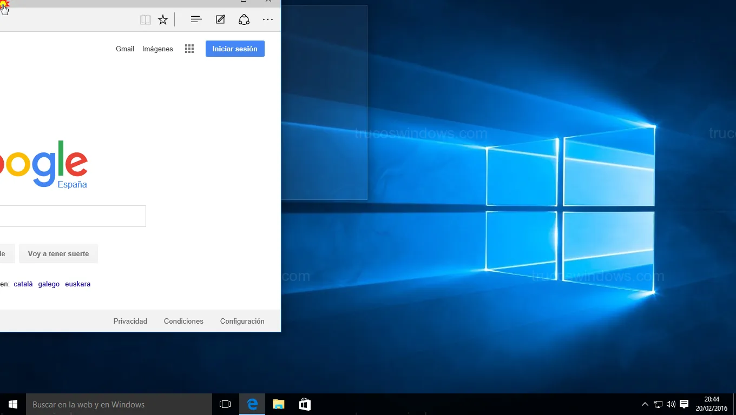Go to Imágenes
The height and width of the screenshot is (415, 736).
[x=157, y=49]
